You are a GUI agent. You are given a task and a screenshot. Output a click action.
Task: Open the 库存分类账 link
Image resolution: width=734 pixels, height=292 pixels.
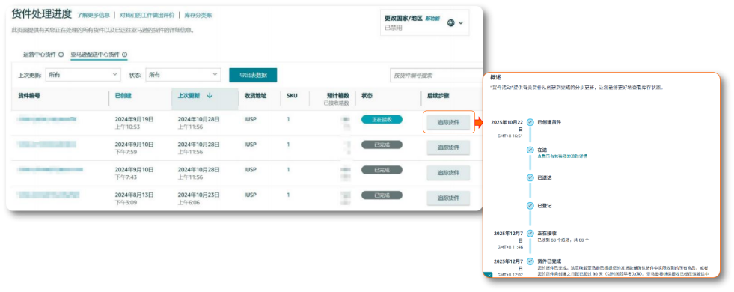point(198,15)
